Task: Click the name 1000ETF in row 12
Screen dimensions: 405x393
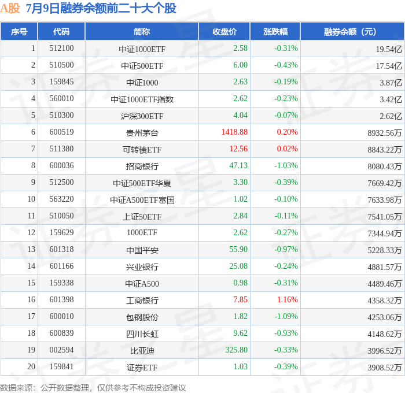Action: point(142,232)
